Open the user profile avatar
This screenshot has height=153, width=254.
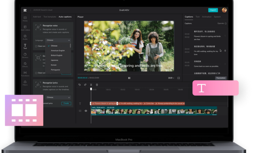[224, 10]
